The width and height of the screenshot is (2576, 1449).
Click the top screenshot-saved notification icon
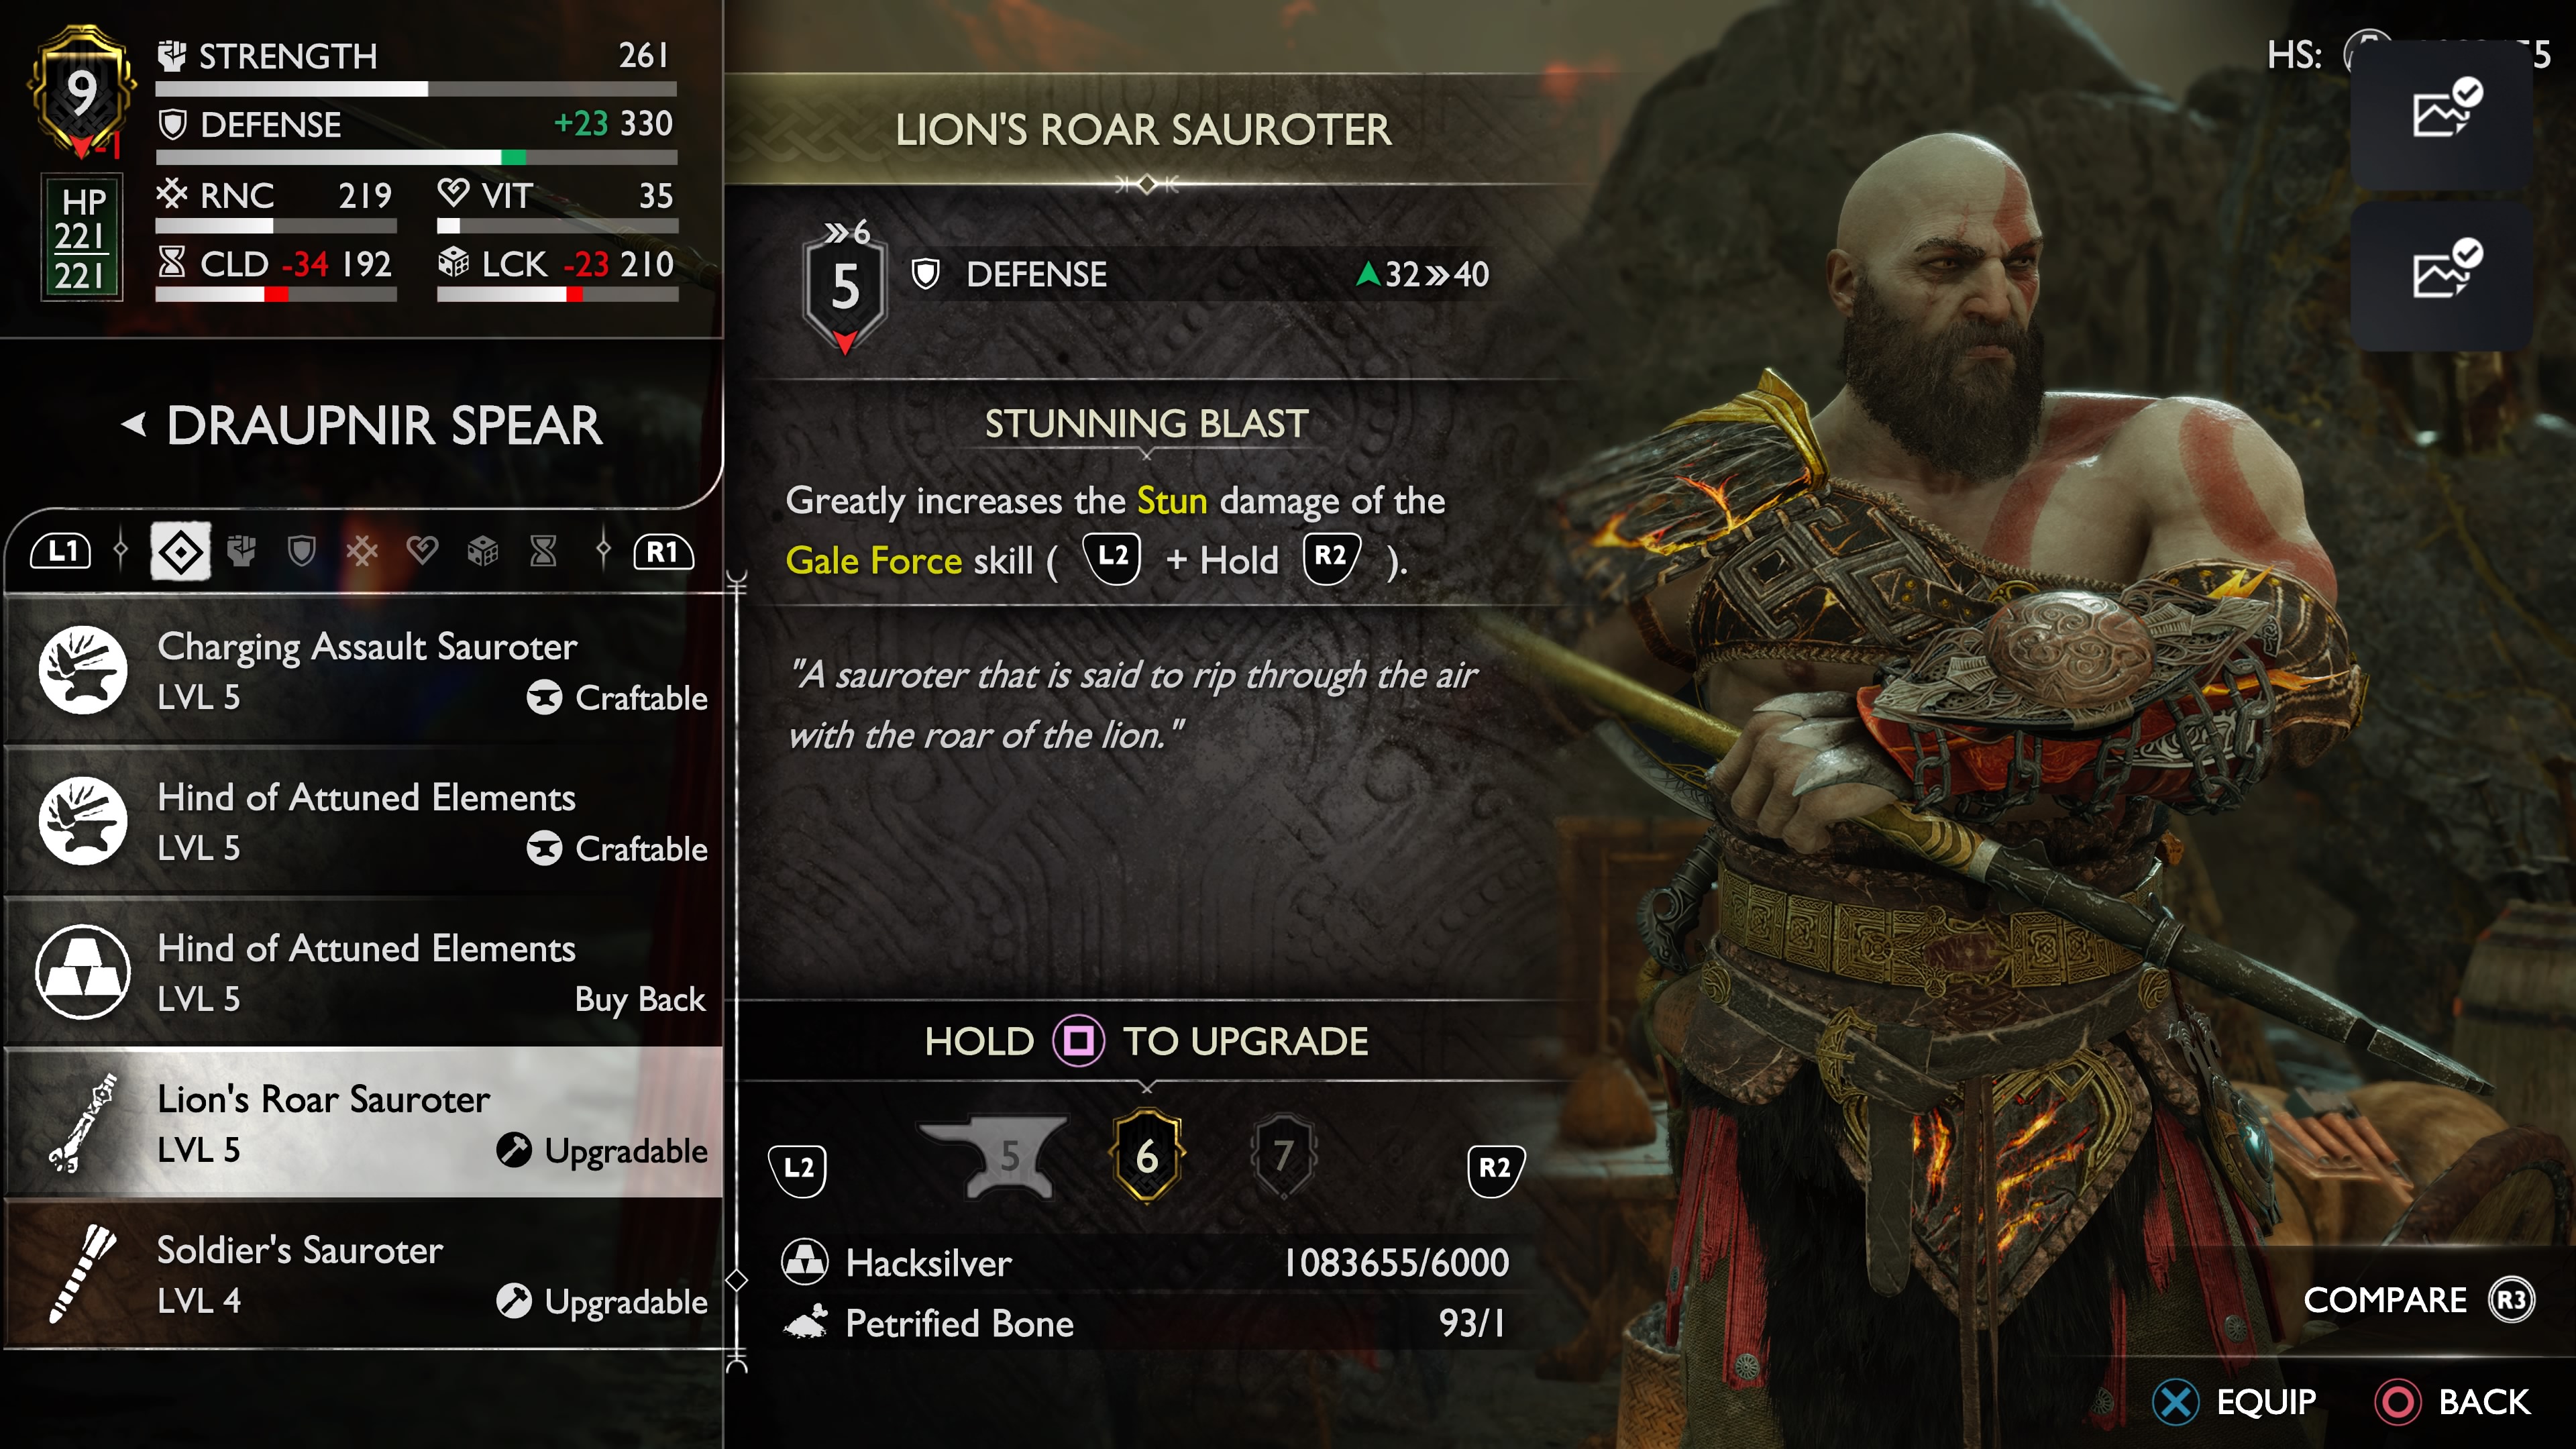coord(2442,109)
